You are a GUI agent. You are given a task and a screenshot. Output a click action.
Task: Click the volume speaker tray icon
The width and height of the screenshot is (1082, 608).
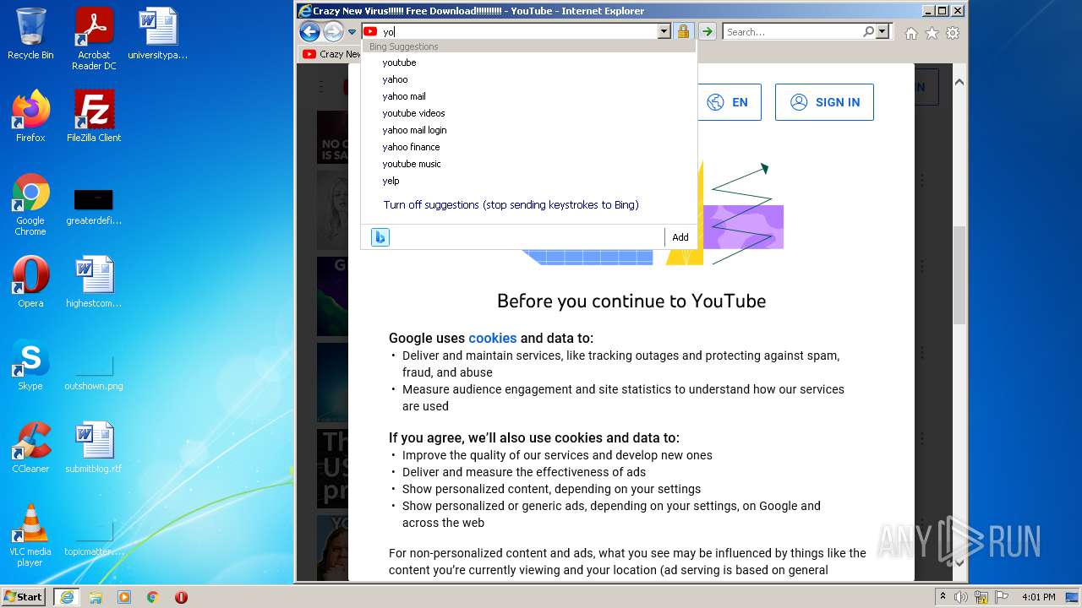961,597
